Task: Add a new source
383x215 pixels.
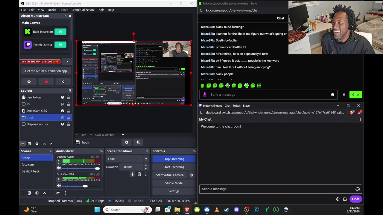Action: (23, 144)
